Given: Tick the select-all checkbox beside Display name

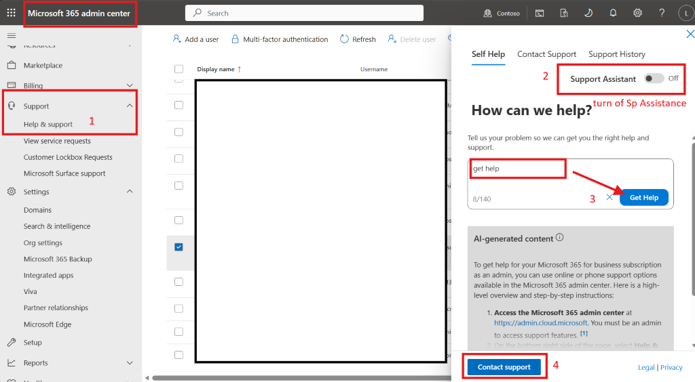Looking at the screenshot, I should pos(179,69).
